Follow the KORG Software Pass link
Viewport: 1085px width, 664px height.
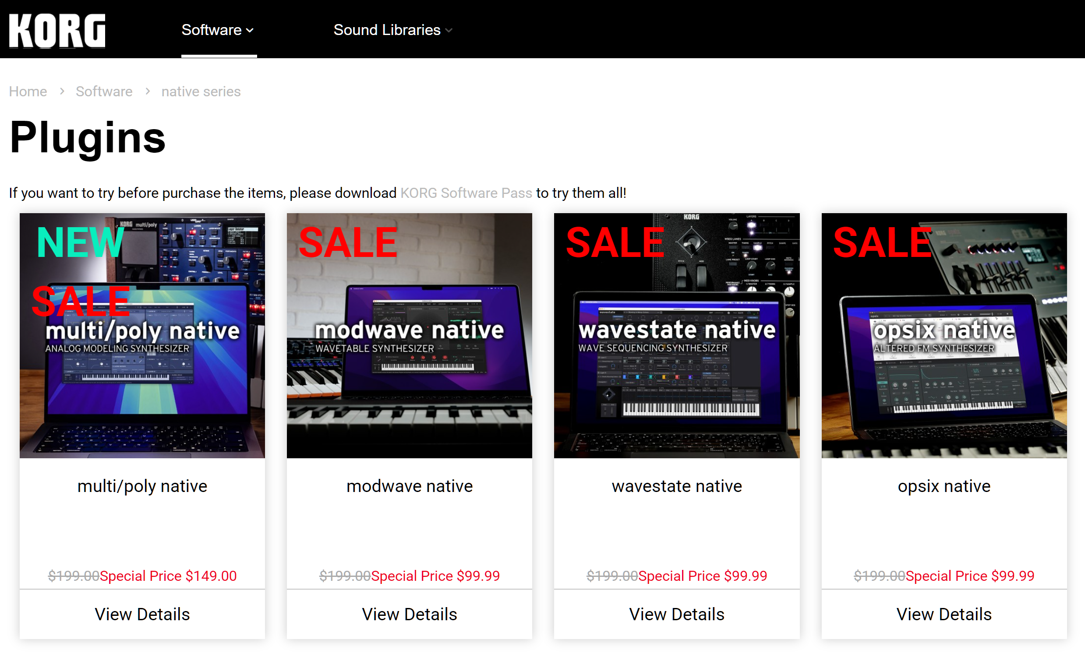click(x=467, y=193)
